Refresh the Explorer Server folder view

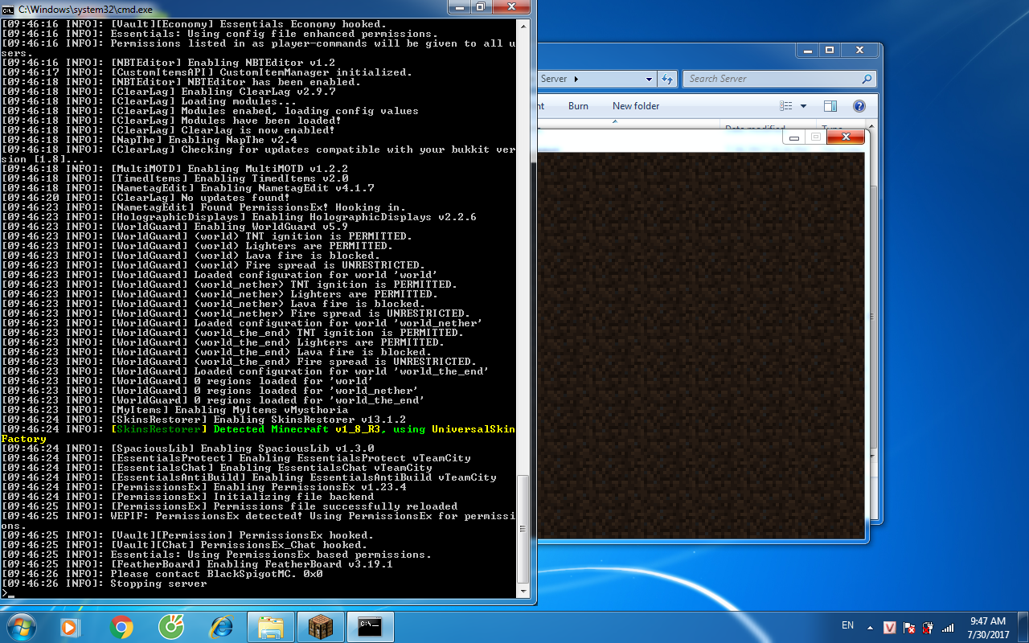coord(666,79)
